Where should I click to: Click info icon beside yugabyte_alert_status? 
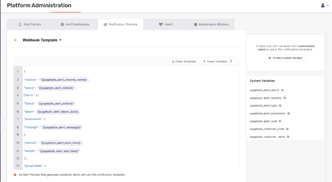(x=282, y=90)
